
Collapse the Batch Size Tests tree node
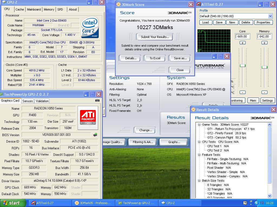click(x=199, y=181)
